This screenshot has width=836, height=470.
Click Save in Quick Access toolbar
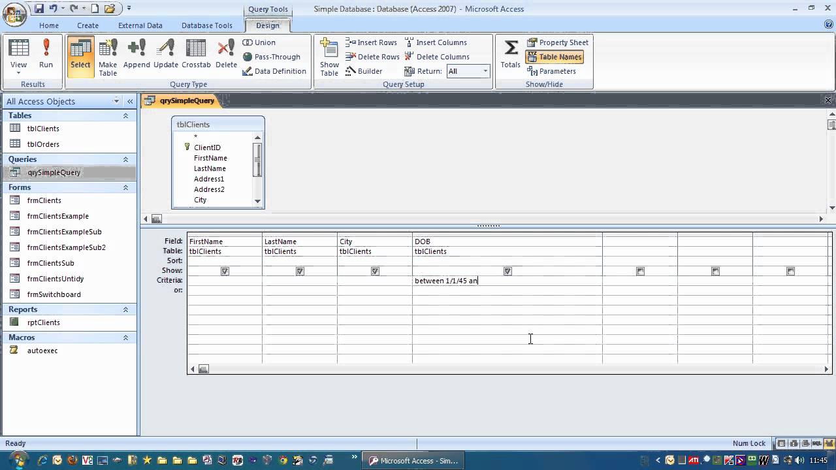(x=39, y=8)
